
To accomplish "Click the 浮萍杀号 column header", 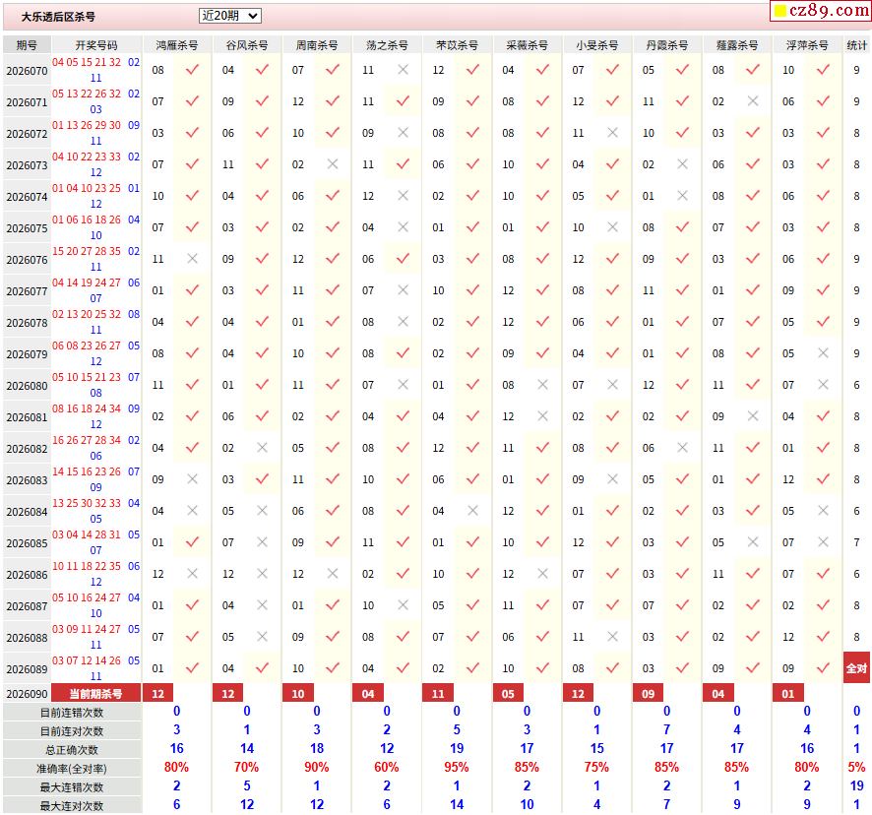I will pyautogui.click(x=807, y=45).
